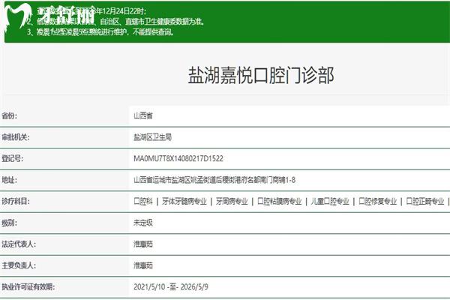Select subject 牙体牙髓病专业
Screen dimensions: 450x300
coord(184,201)
